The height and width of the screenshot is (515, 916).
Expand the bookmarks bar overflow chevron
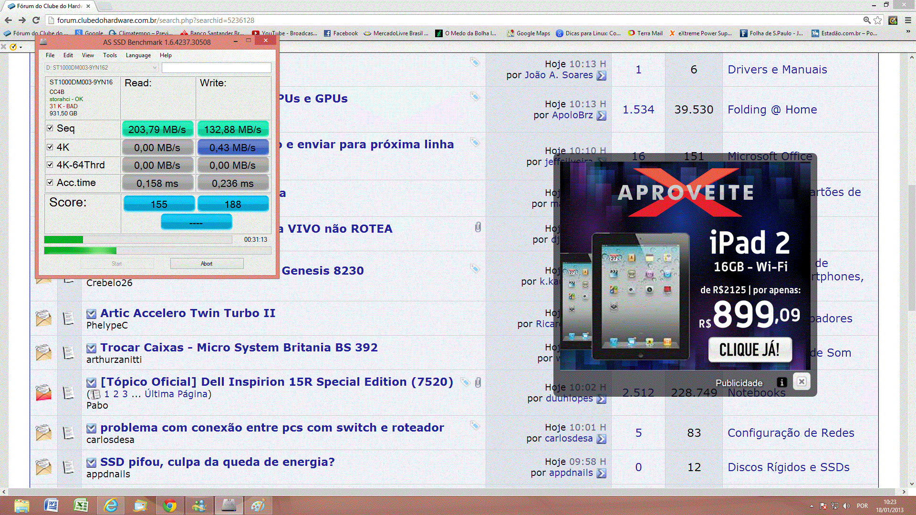(x=908, y=32)
